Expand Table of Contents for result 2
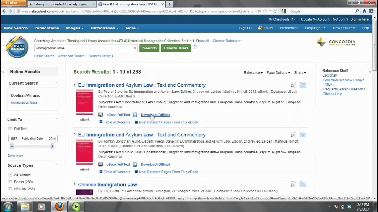The height and width of the screenshot is (212, 378). 115,172
